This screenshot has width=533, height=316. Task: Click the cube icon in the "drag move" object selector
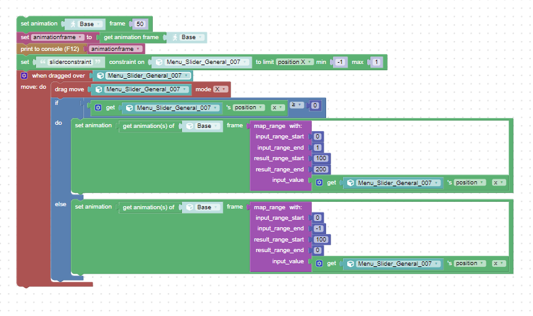click(99, 89)
